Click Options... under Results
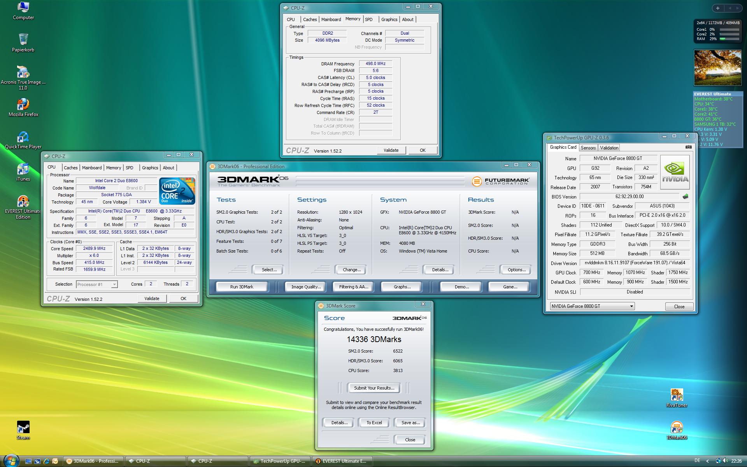 (x=517, y=270)
